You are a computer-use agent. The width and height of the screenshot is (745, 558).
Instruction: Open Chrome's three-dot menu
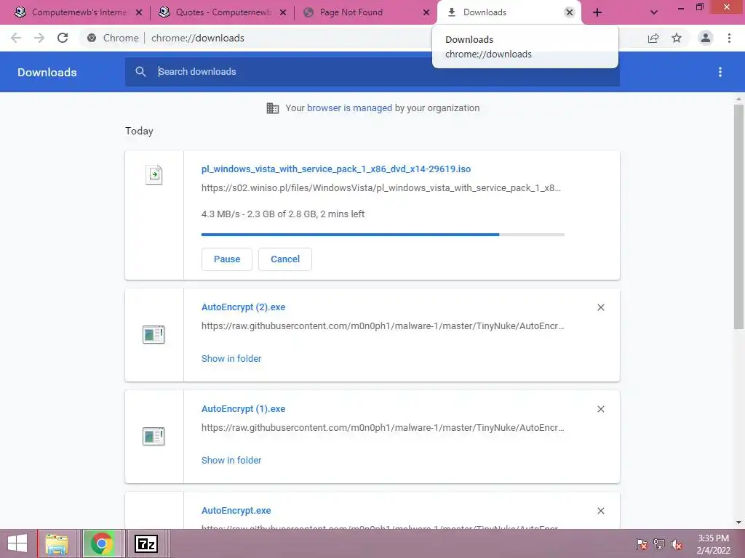(x=729, y=38)
